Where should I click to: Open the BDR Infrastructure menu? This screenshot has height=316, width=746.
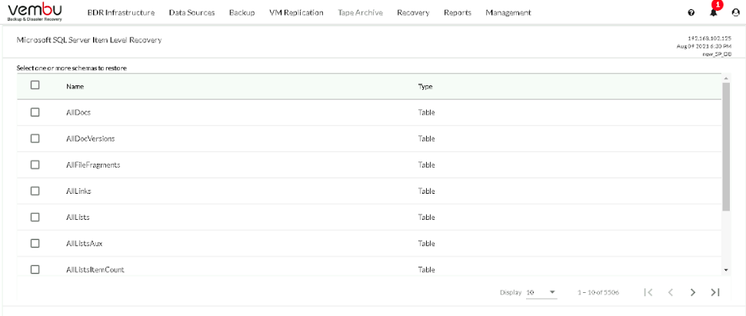click(x=121, y=13)
